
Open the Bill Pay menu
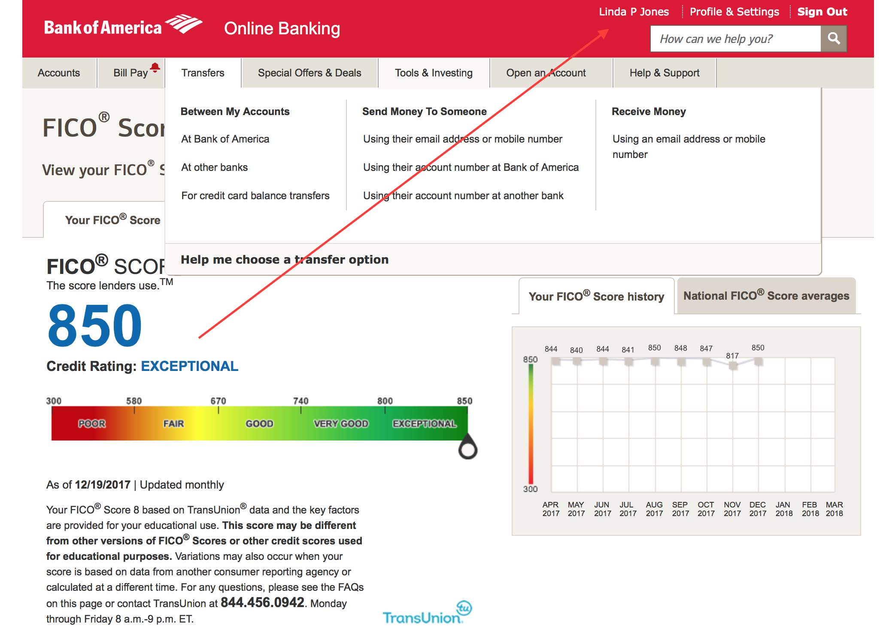(131, 73)
